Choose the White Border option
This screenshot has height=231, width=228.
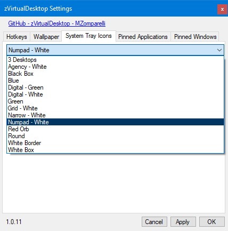point(115,143)
